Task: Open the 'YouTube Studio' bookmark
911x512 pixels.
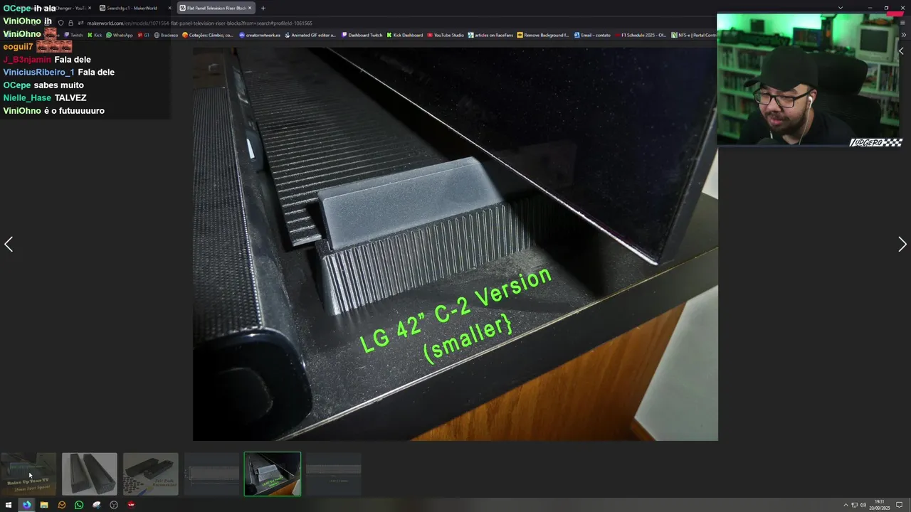Action: [x=446, y=35]
